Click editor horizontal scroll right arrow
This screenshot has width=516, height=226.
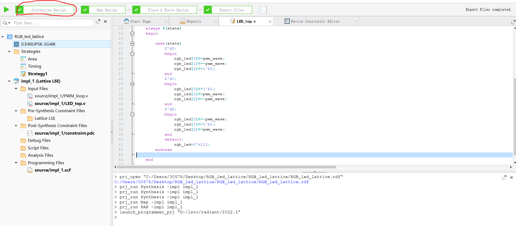[511, 167]
